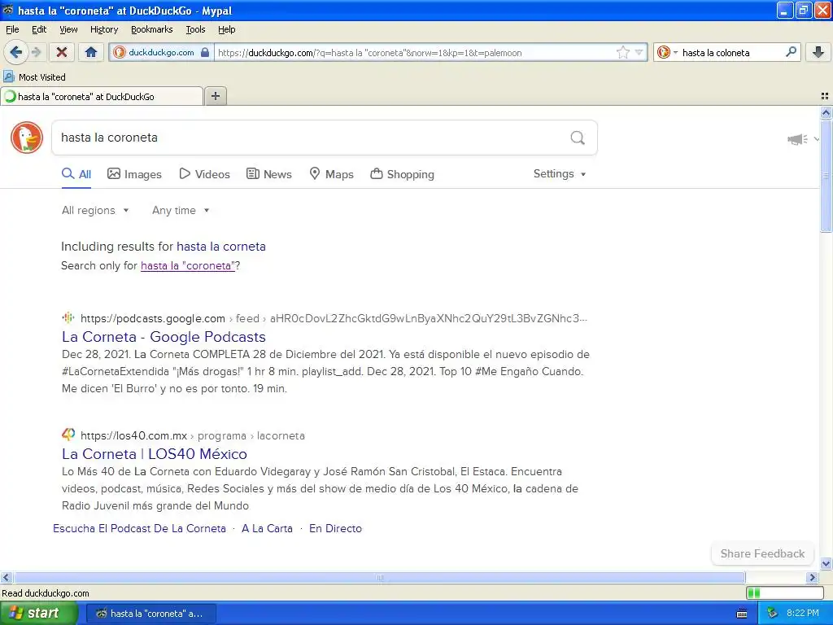Open the Edit menu

click(x=39, y=29)
